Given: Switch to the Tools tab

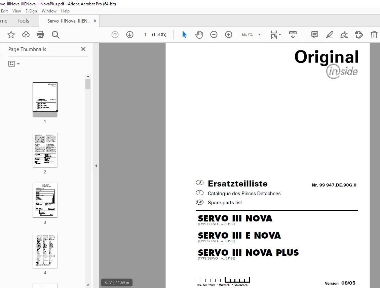Looking at the screenshot, I should click(23, 21).
